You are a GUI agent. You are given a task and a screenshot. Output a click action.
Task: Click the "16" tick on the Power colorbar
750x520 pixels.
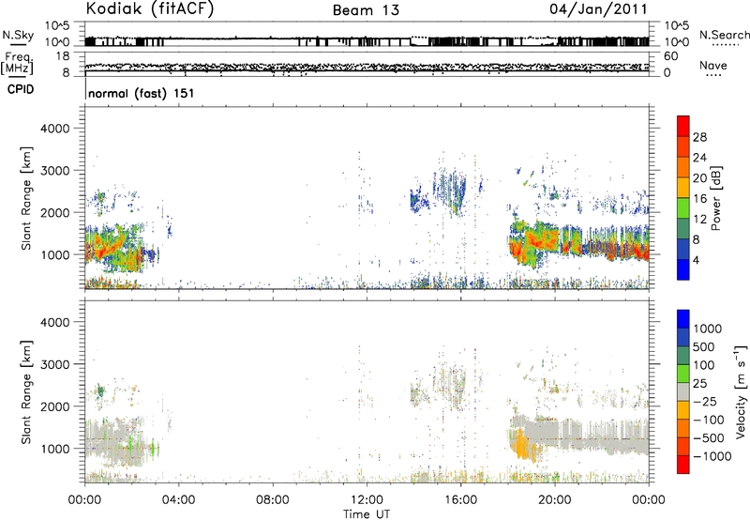click(699, 199)
